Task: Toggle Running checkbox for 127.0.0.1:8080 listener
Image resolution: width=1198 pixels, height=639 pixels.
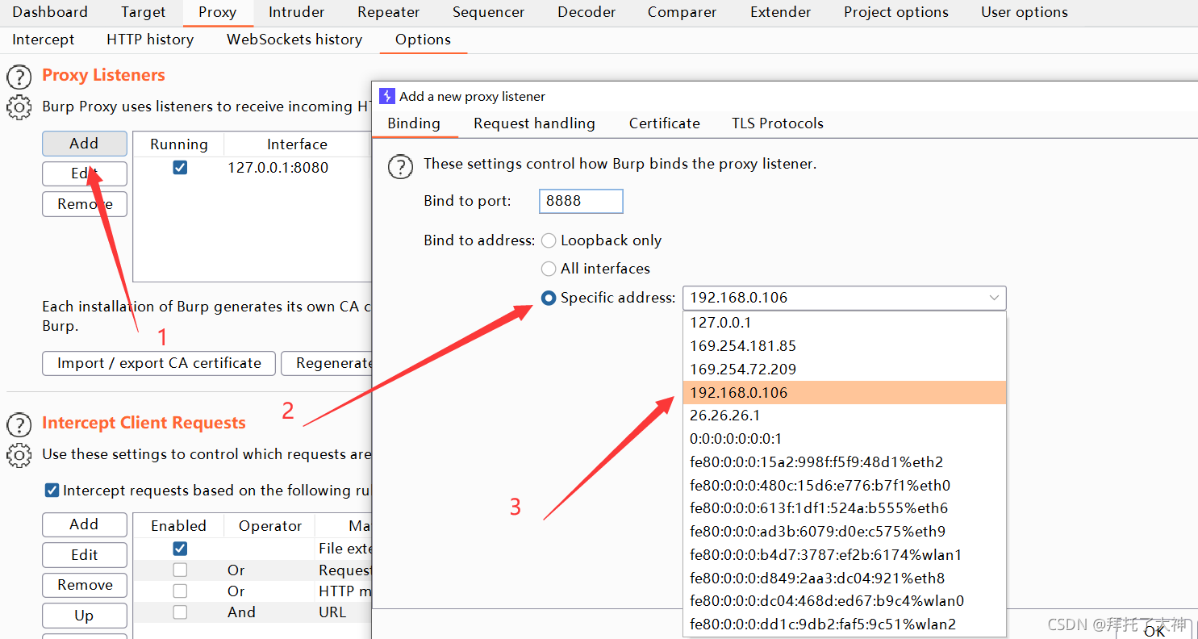Action: (x=180, y=168)
